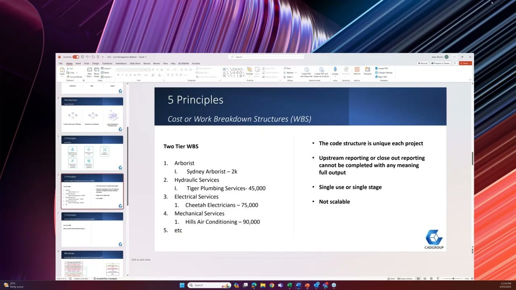The height and width of the screenshot is (290, 516).
Task: Run Bluebeam Batch PDF
Action: (381, 77)
